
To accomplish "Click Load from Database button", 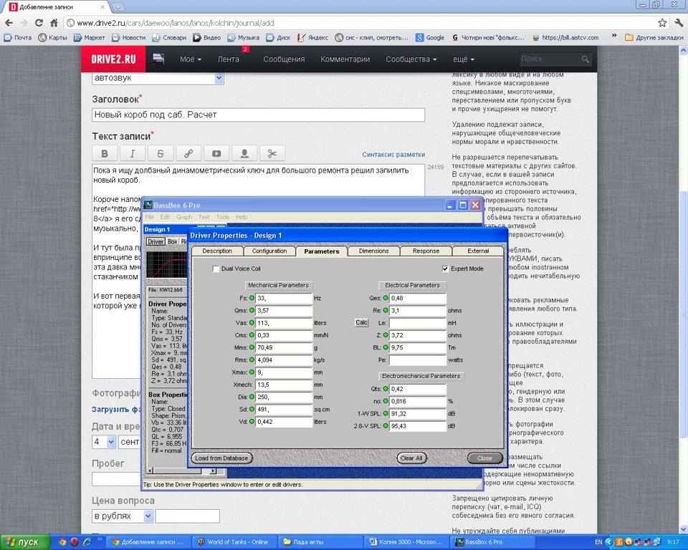I will (221, 458).
